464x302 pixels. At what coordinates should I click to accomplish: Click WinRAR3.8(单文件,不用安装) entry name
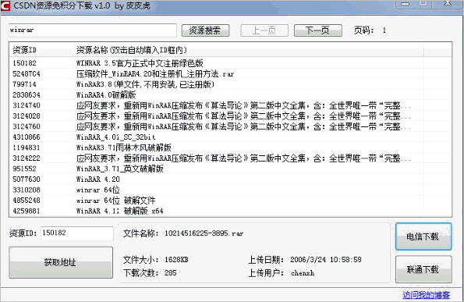tap(145, 84)
